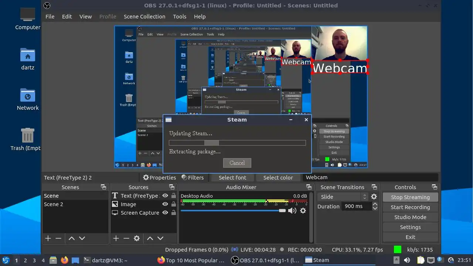This screenshot has height=266, width=473.
Task: Lock the Text (FreeType 2) source
Action: (x=173, y=196)
